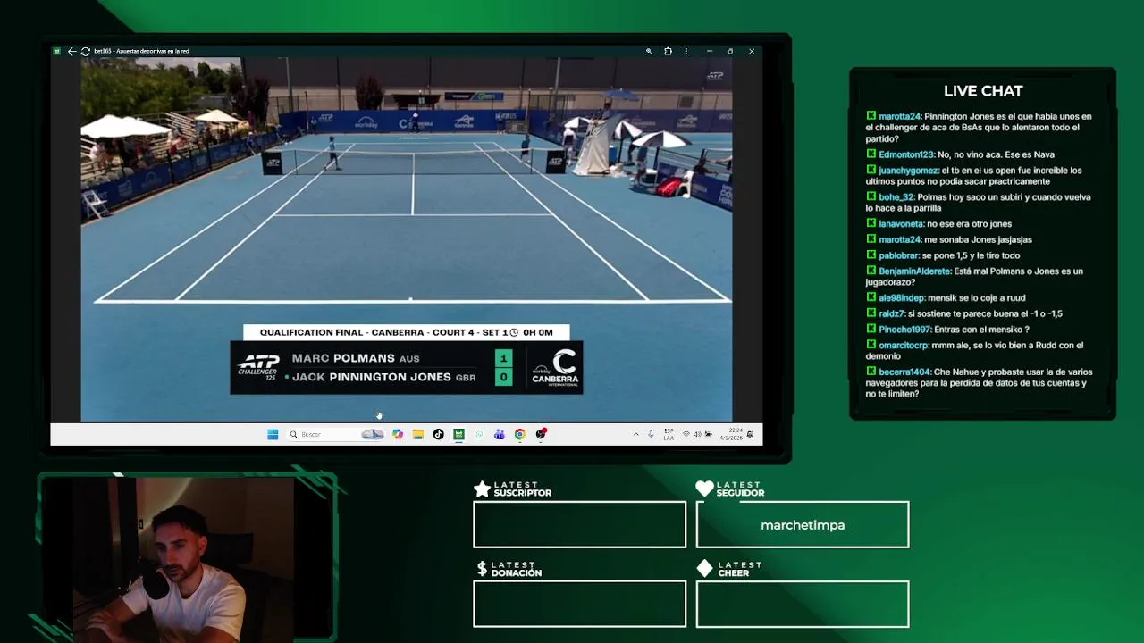Open the Edmonton123 chat username
Viewport: 1144px width, 643px height.
pos(906,154)
